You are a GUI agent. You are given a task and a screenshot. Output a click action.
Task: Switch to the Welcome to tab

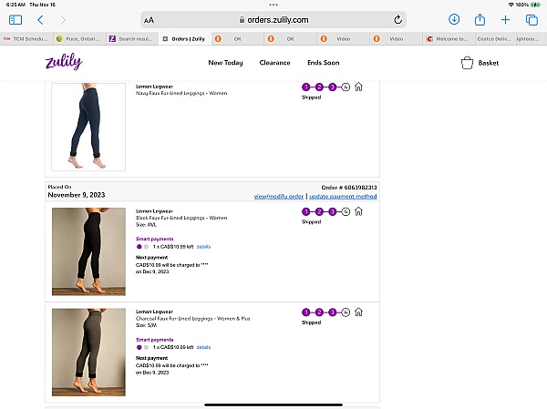point(449,38)
